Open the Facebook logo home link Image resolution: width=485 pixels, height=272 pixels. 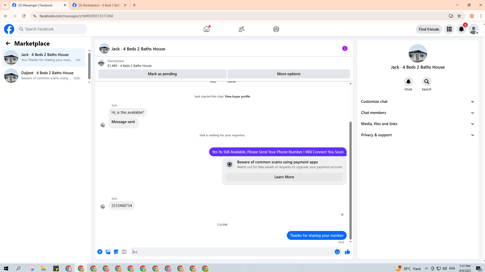point(9,29)
